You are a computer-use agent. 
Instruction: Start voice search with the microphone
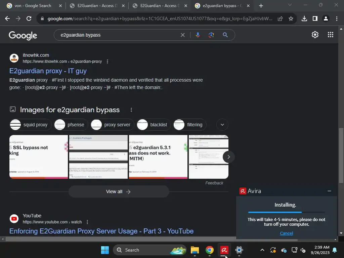coord(198,35)
